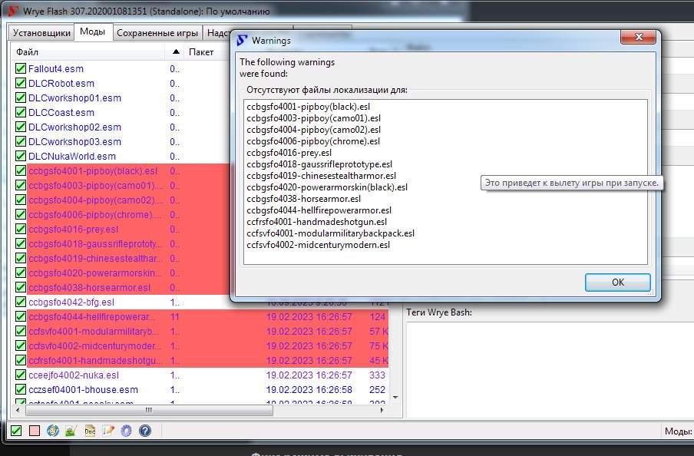Click the green landscape picture icon

point(71,431)
